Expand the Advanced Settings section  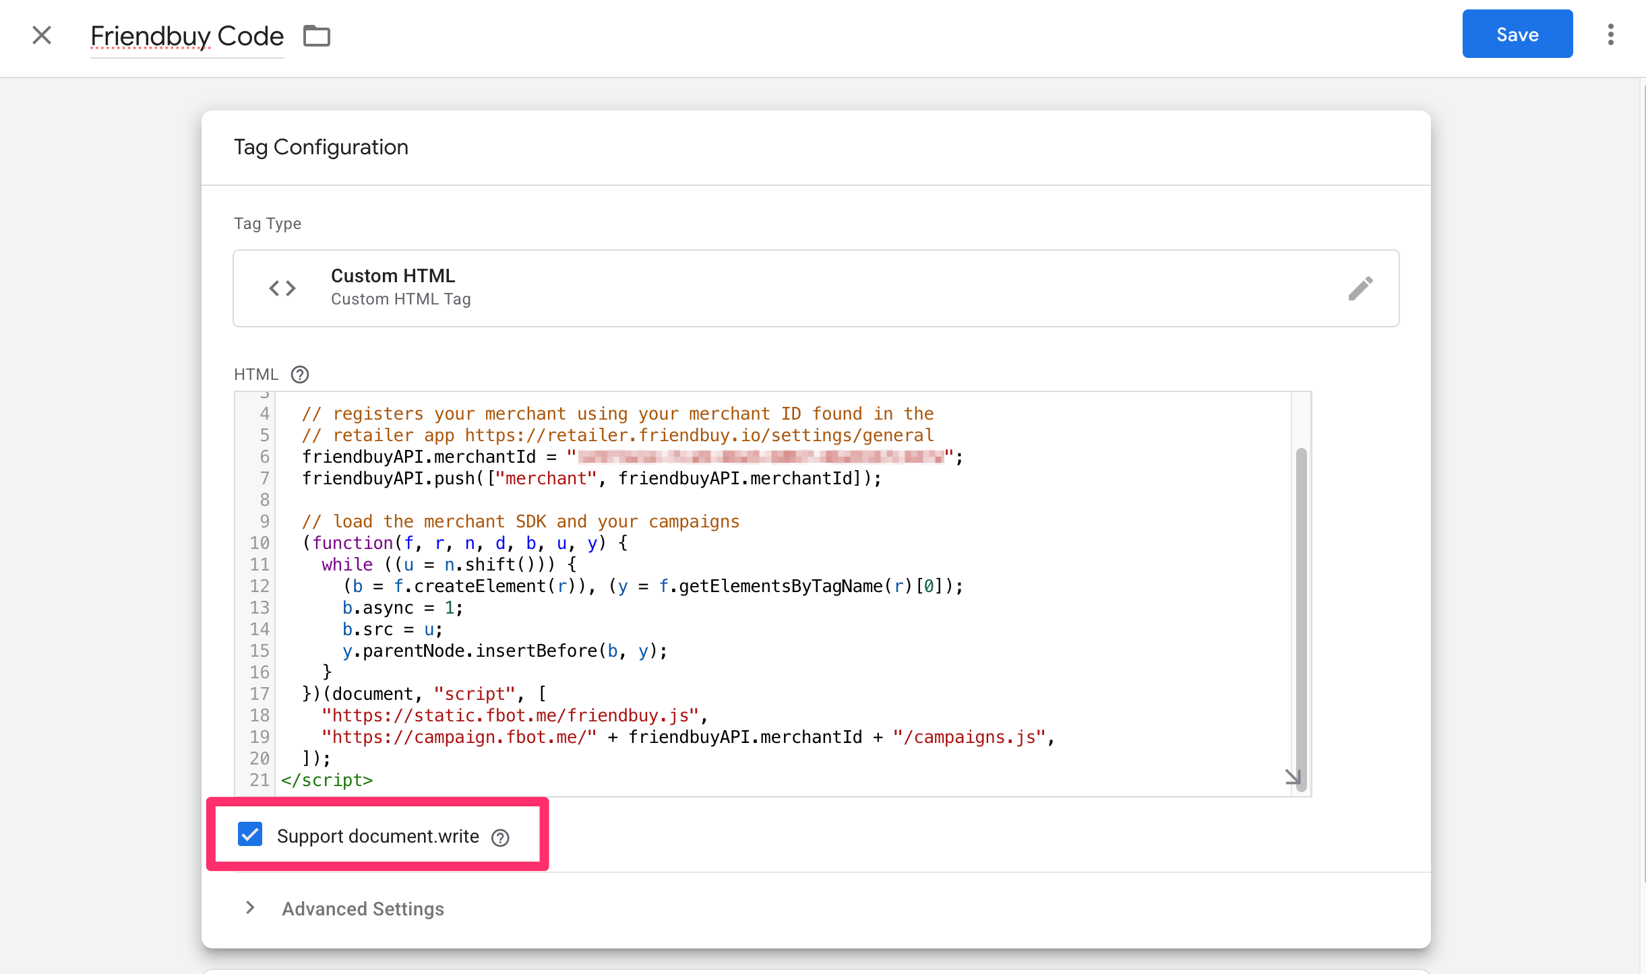[x=250, y=908]
